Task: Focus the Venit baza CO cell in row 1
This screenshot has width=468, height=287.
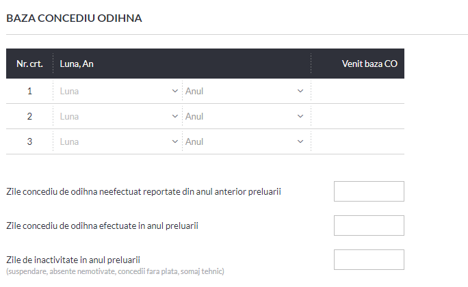Action: (358, 91)
